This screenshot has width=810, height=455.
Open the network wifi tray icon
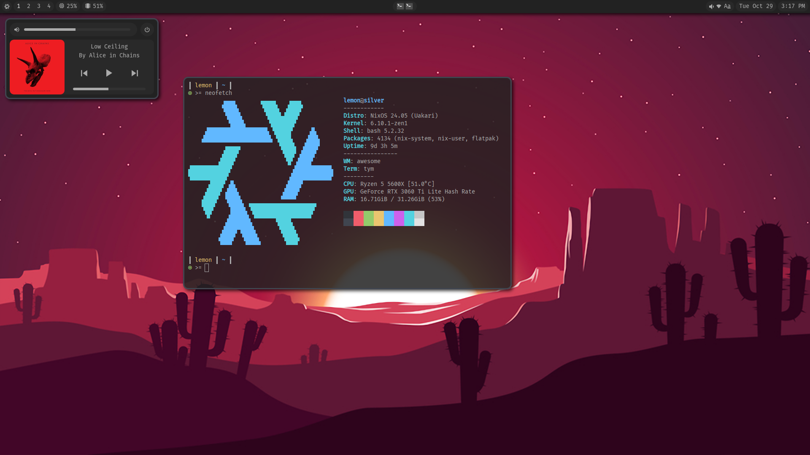point(719,6)
